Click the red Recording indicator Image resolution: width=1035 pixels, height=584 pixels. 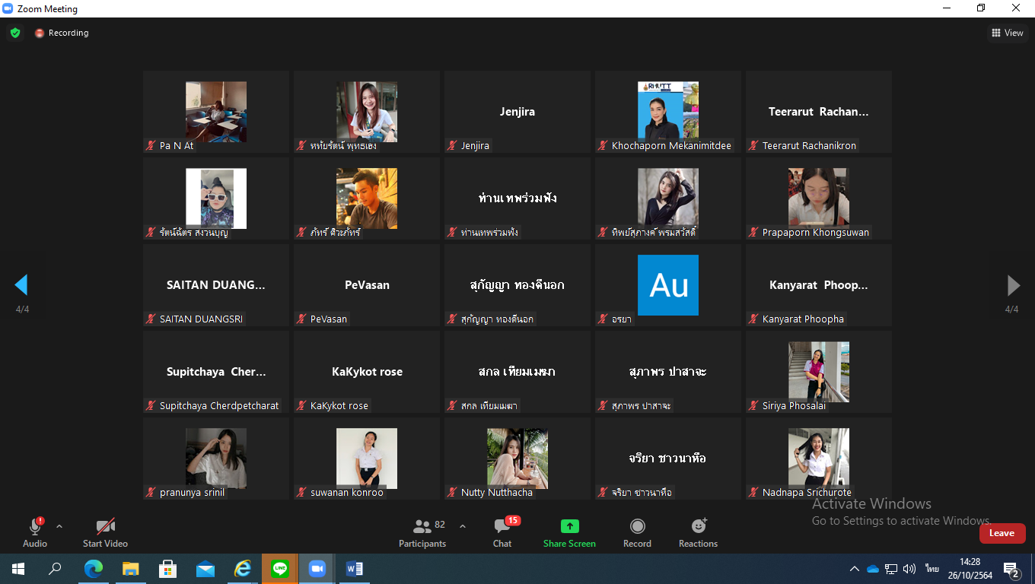(x=62, y=33)
